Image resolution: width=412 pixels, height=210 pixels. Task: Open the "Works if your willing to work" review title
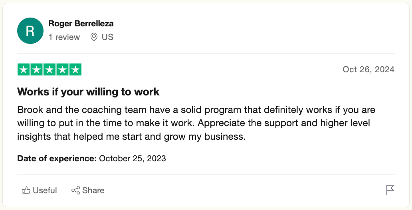point(88,92)
